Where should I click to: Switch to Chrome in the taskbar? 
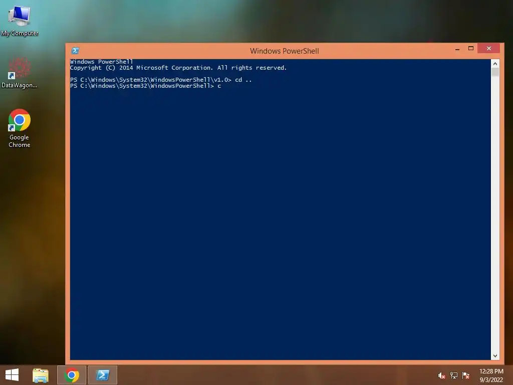[x=72, y=375]
